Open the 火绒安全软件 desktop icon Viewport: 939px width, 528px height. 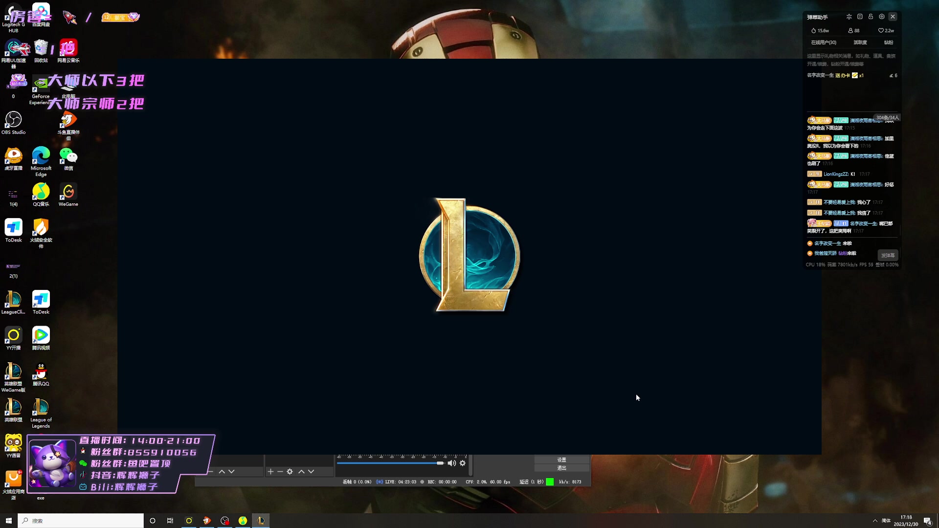[41, 234]
